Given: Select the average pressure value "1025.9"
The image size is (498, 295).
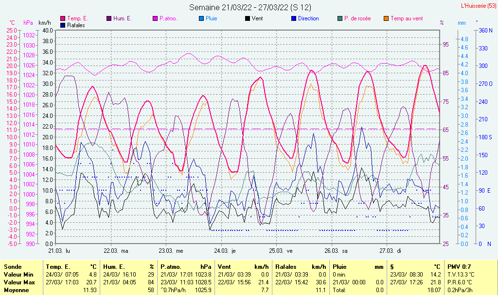Looking at the screenshot, I should click(203, 290).
